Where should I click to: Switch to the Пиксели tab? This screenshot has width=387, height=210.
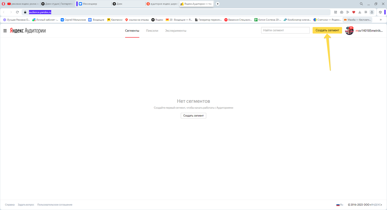coord(152,31)
